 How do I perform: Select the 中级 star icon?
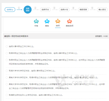[36, 21]
